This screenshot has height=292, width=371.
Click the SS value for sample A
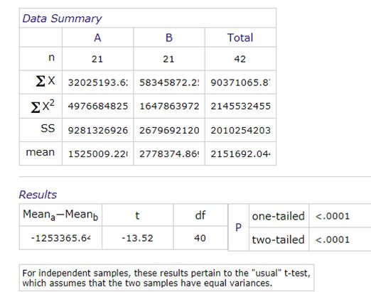pyautogui.click(x=98, y=130)
